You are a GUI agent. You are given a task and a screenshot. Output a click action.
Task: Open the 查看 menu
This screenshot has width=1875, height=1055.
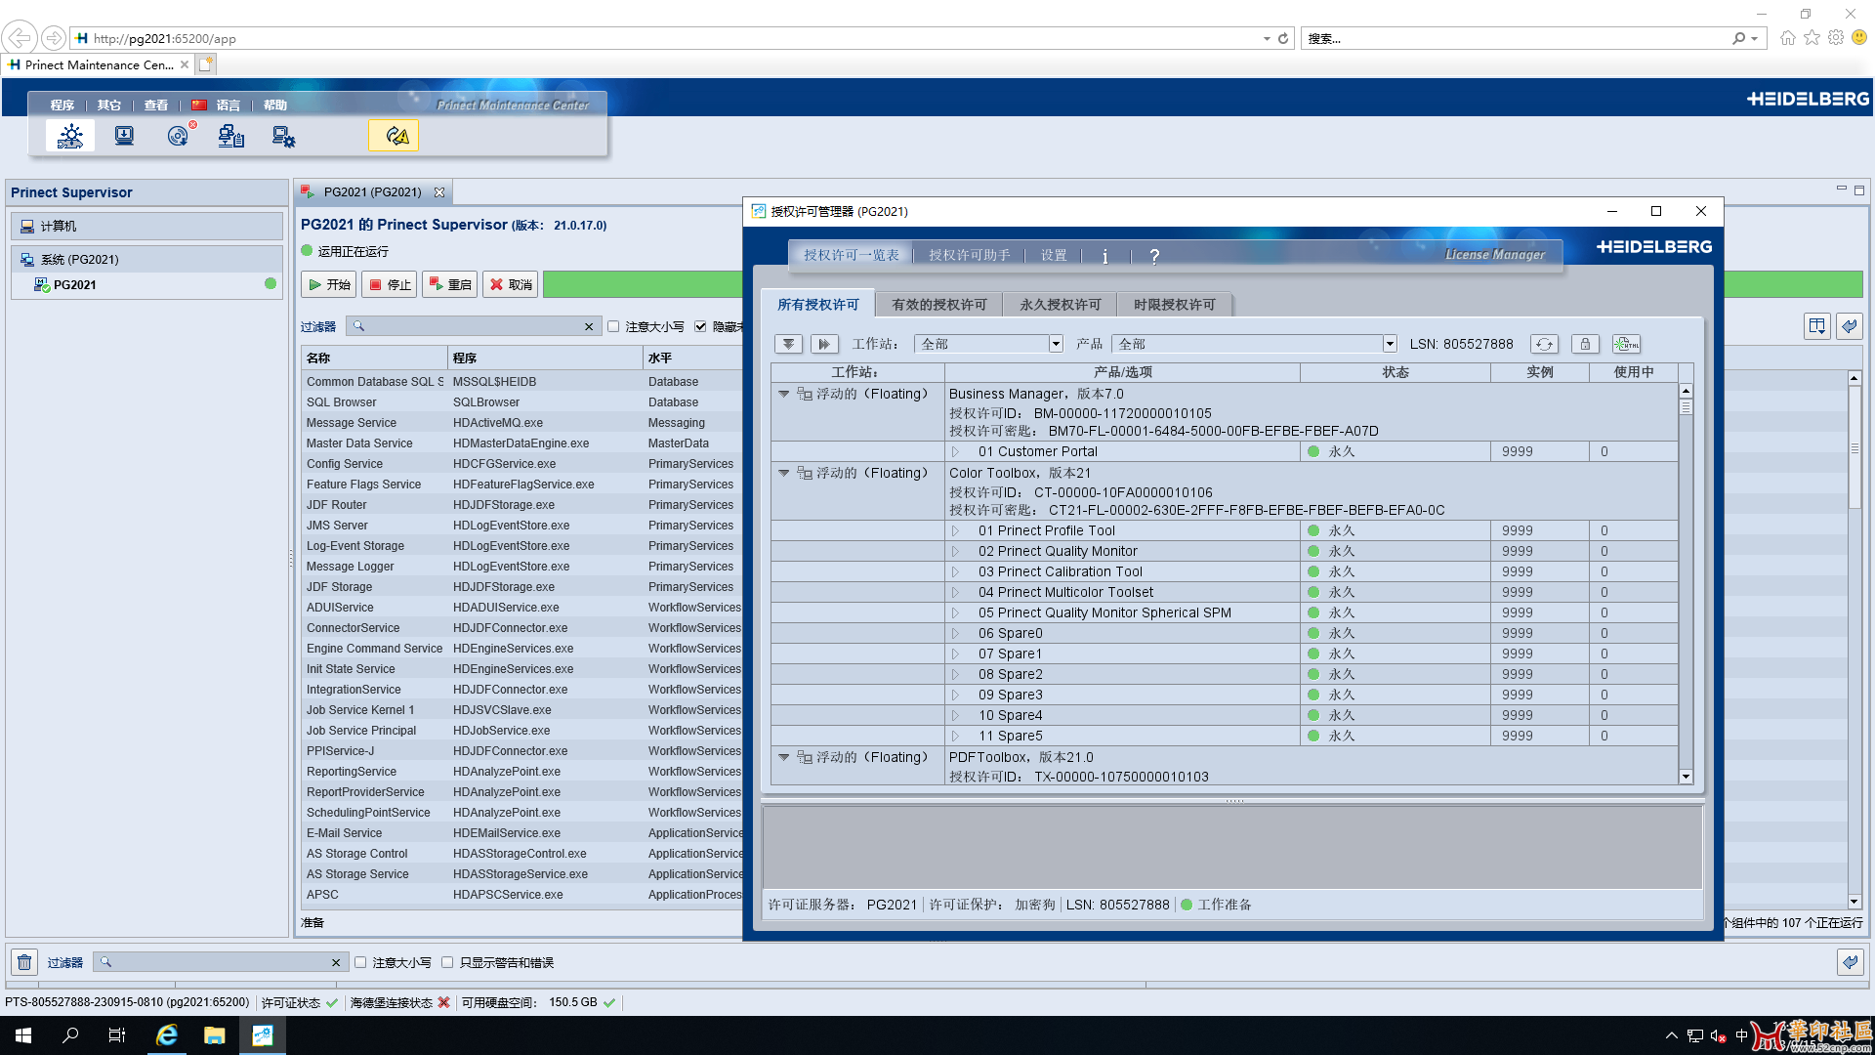point(156,105)
